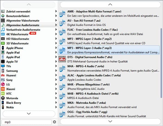Click the Xiaomi logo icon
163x126 pixels.
tap(3, 89)
